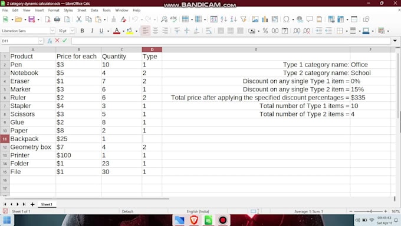Insert pivot table icon
Screen dimensions: 401x226
[275, 19]
